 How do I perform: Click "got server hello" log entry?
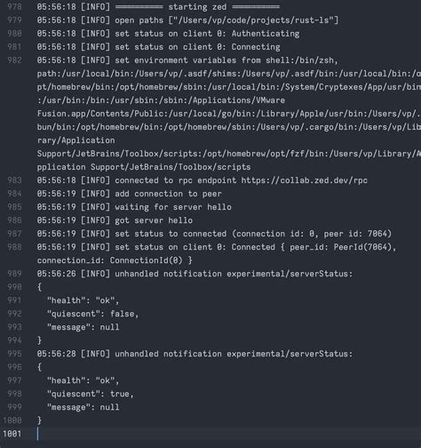pyautogui.click(x=115, y=220)
